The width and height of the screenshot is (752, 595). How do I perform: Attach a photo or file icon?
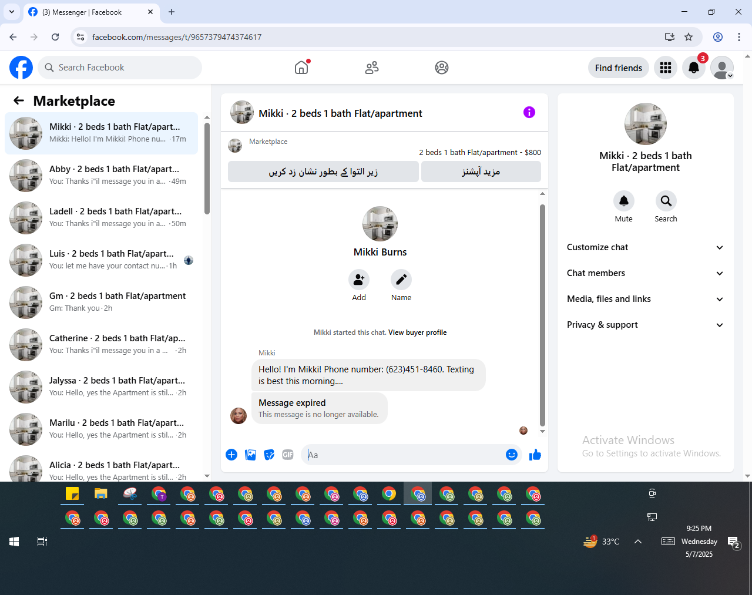[x=250, y=455]
